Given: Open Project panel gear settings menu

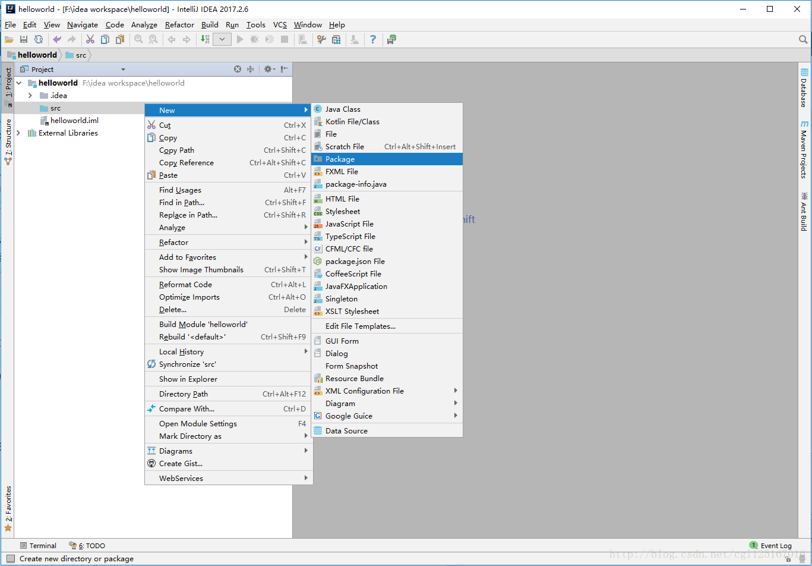Looking at the screenshot, I should (x=269, y=69).
